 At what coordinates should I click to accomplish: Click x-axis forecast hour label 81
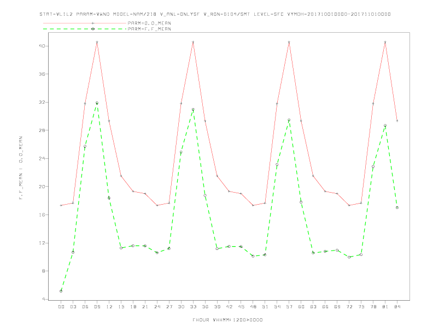tap(385, 307)
